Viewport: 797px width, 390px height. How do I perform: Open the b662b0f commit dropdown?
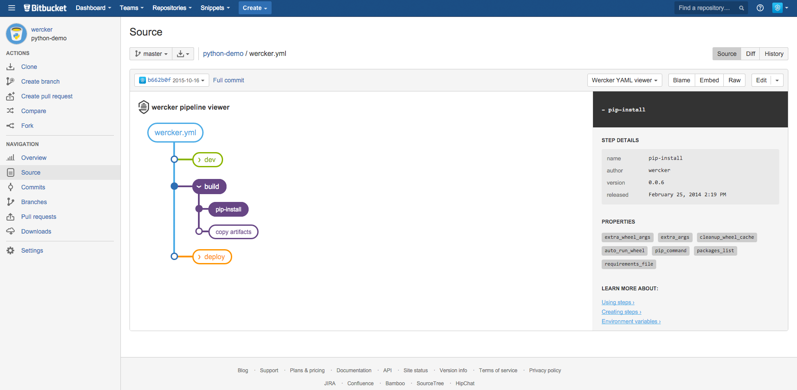coord(172,80)
